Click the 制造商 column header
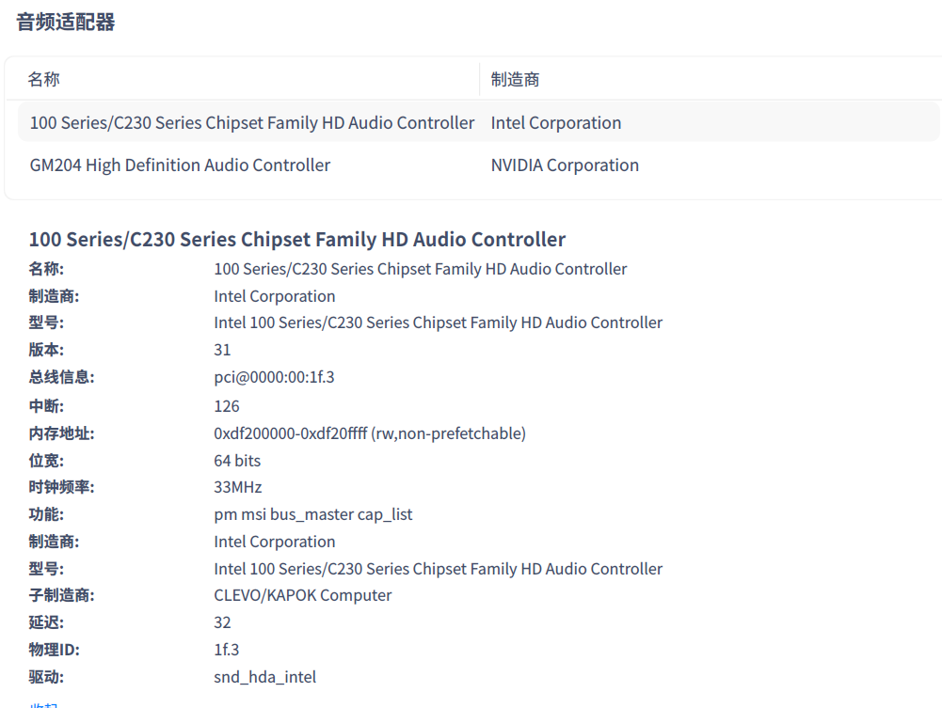 515,80
